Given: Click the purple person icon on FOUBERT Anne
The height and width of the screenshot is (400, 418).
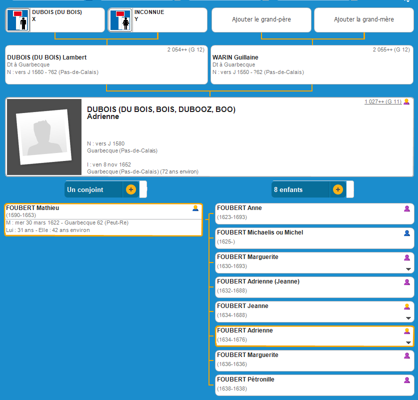Looking at the screenshot, I should pyautogui.click(x=407, y=208).
